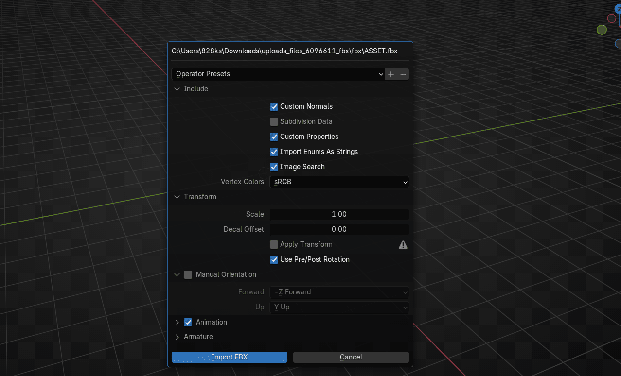Click the add preset plus icon
The height and width of the screenshot is (376, 621).
(391, 74)
